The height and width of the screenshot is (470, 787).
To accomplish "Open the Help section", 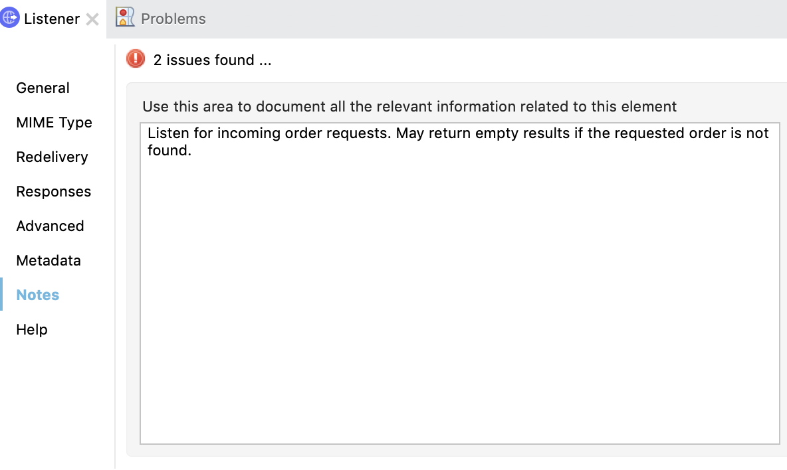I will coord(31,329).
